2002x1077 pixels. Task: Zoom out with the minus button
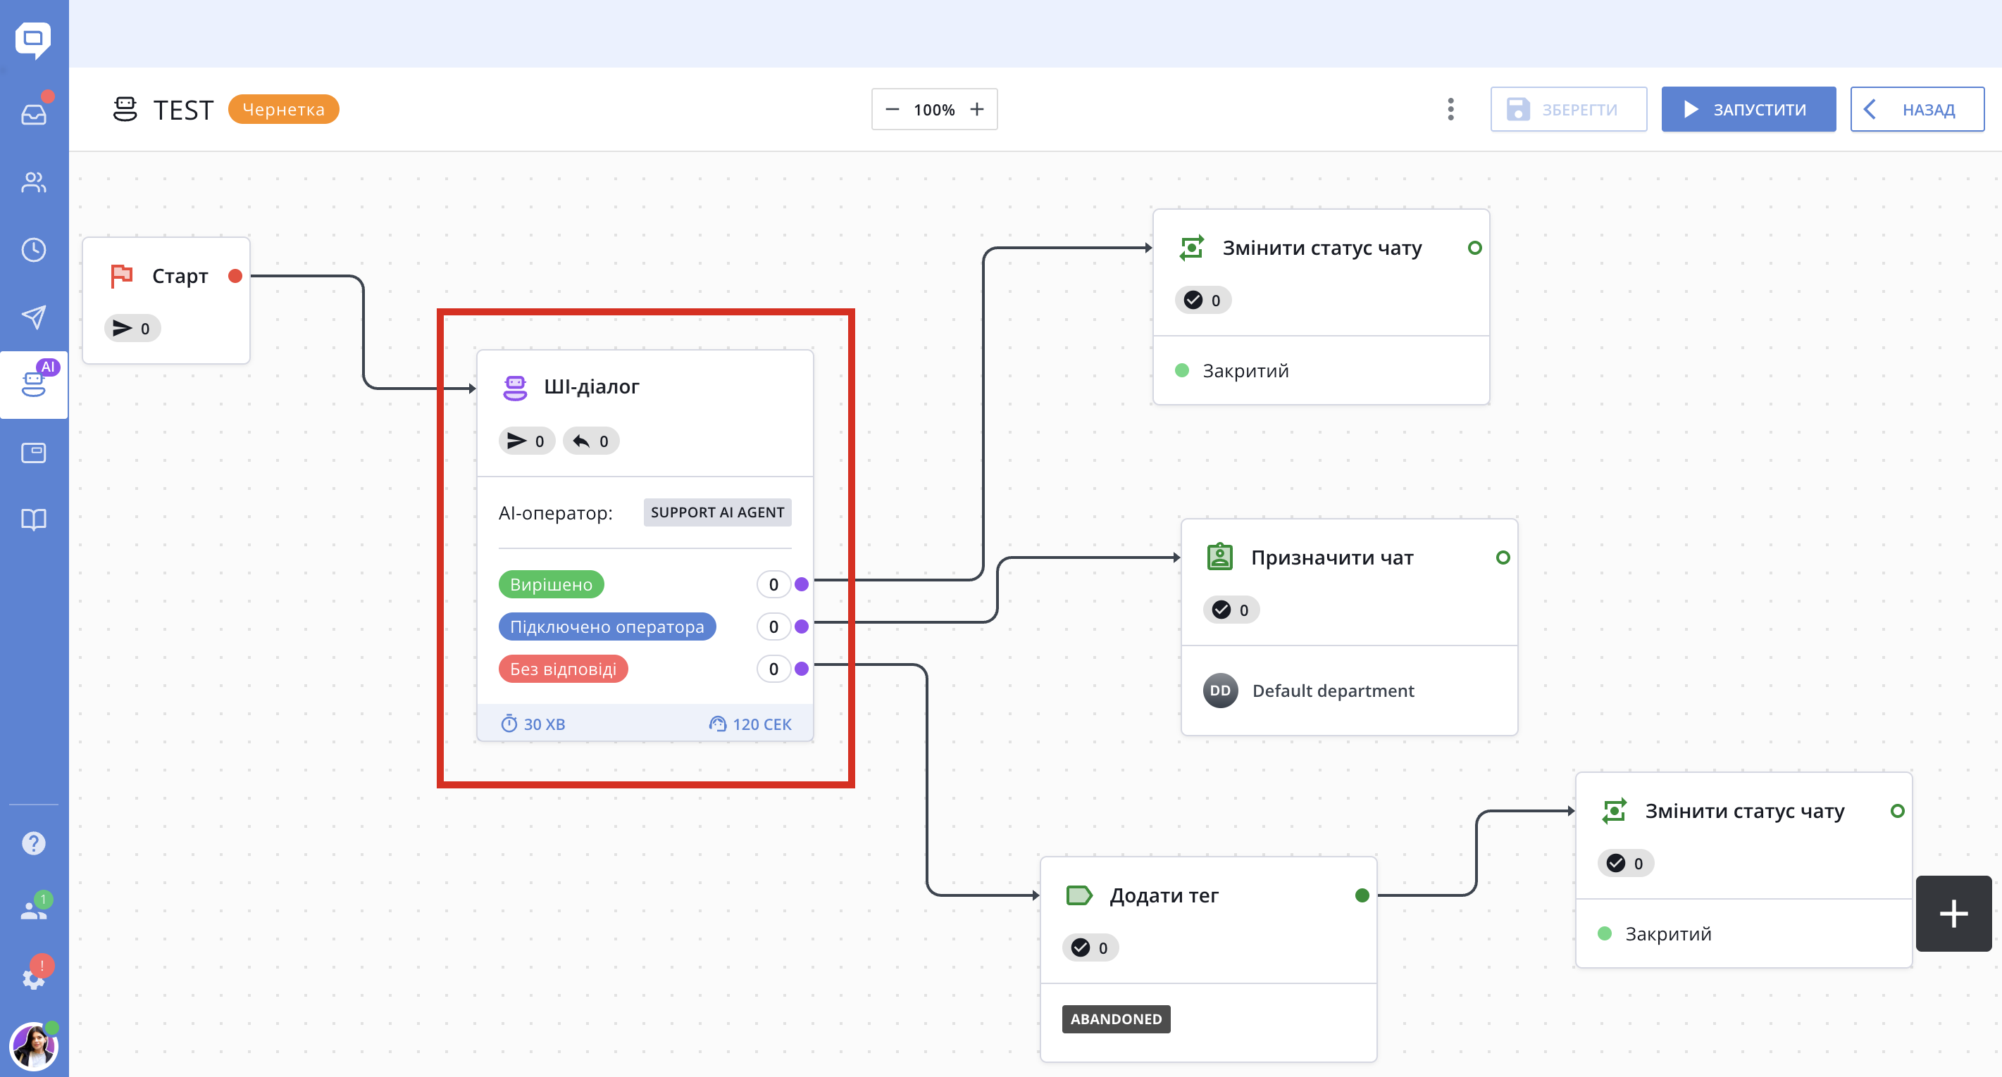(893, 110)
